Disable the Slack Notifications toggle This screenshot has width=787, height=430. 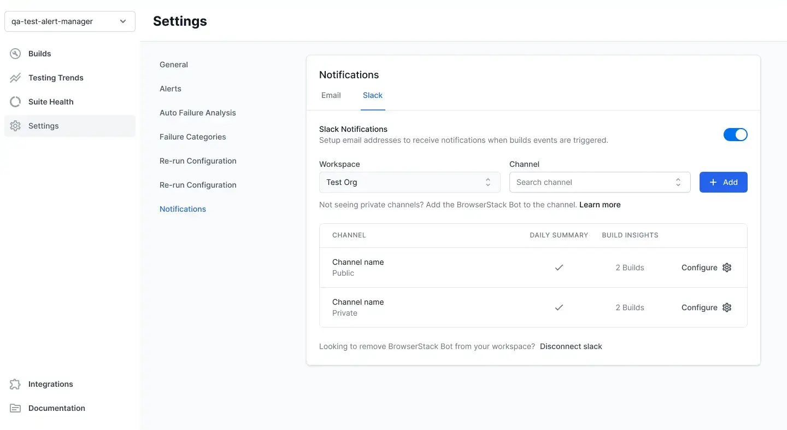pyautogui.click(x=735, y=135)
